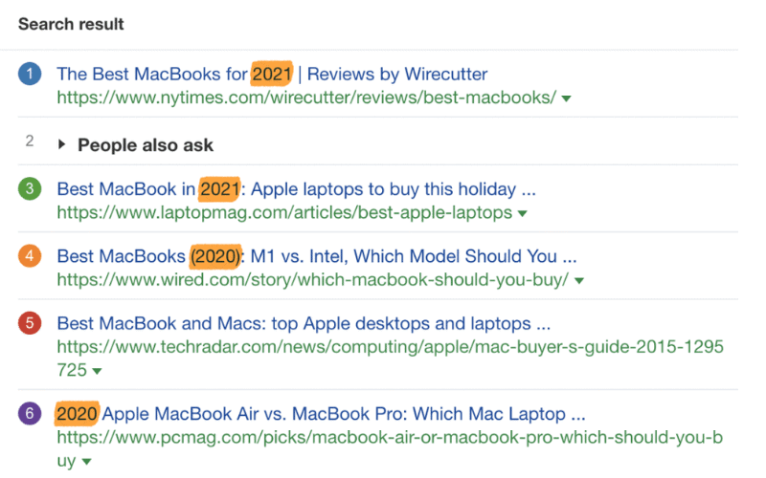Click the People also ask label
The height and width of the screenshot is (478, 766).
[x=146, y=145]
